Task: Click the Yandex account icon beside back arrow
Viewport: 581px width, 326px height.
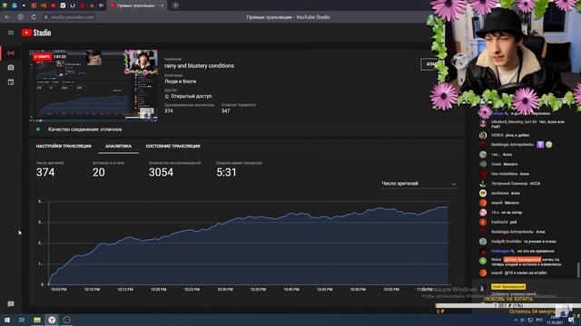Action: (21, 17)
